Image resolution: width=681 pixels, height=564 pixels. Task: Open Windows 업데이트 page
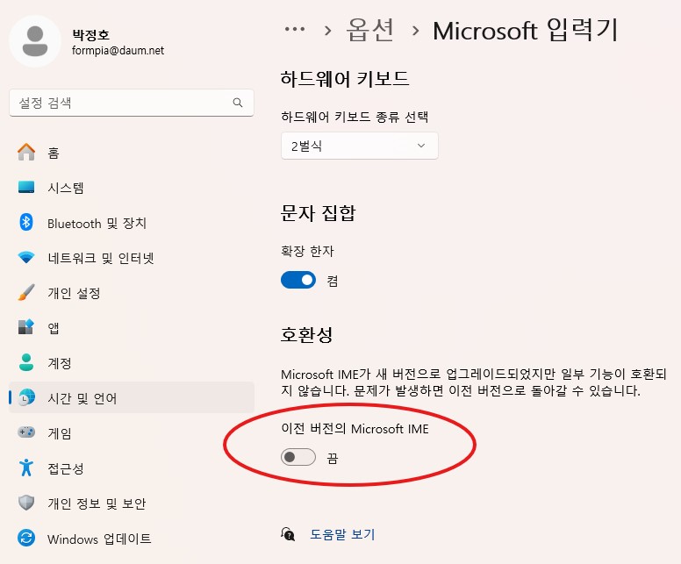[x=132, y=539]
